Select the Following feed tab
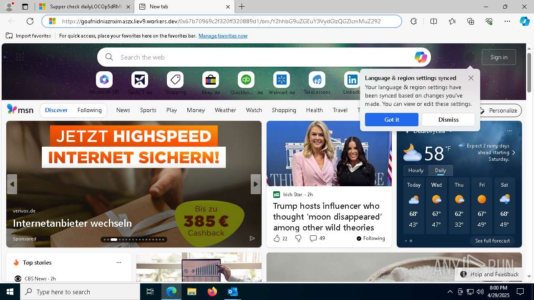The image size is (534, 300). tap(89, 110)
